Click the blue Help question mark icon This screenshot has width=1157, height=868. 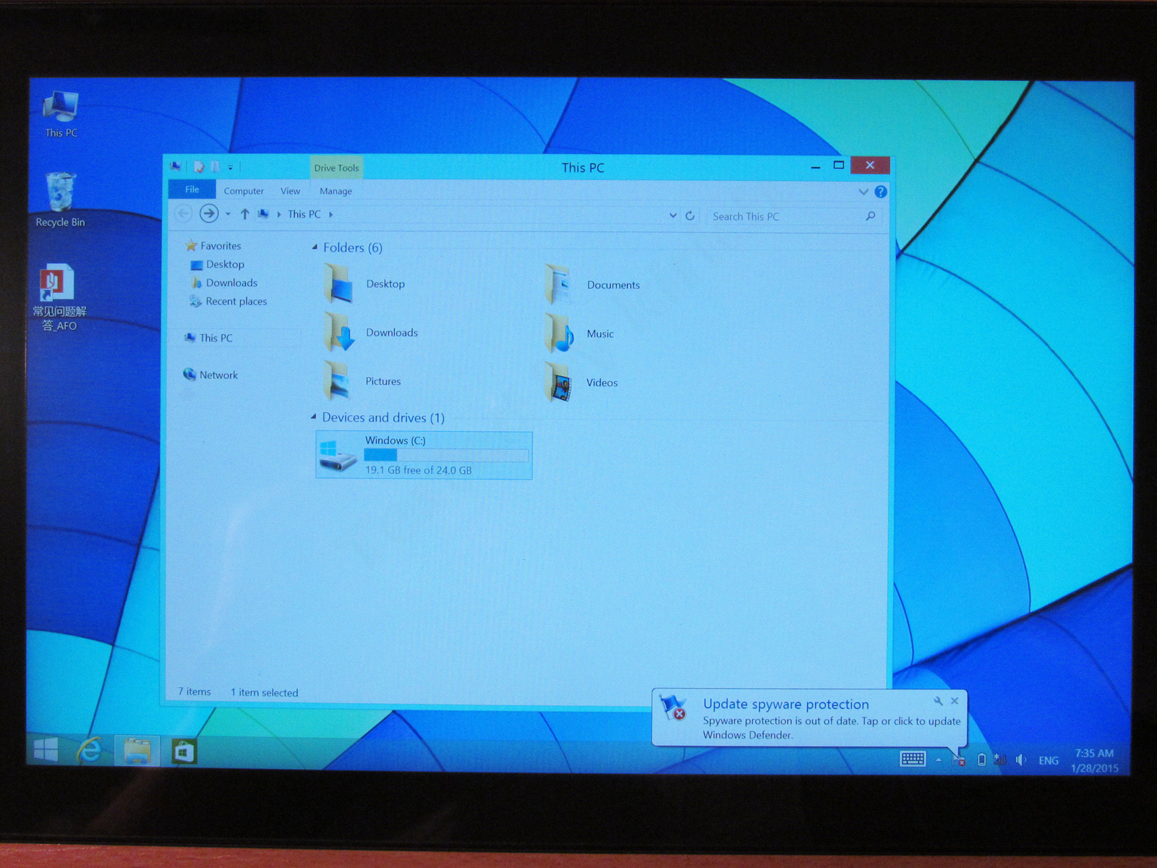[x=880, y=192]
